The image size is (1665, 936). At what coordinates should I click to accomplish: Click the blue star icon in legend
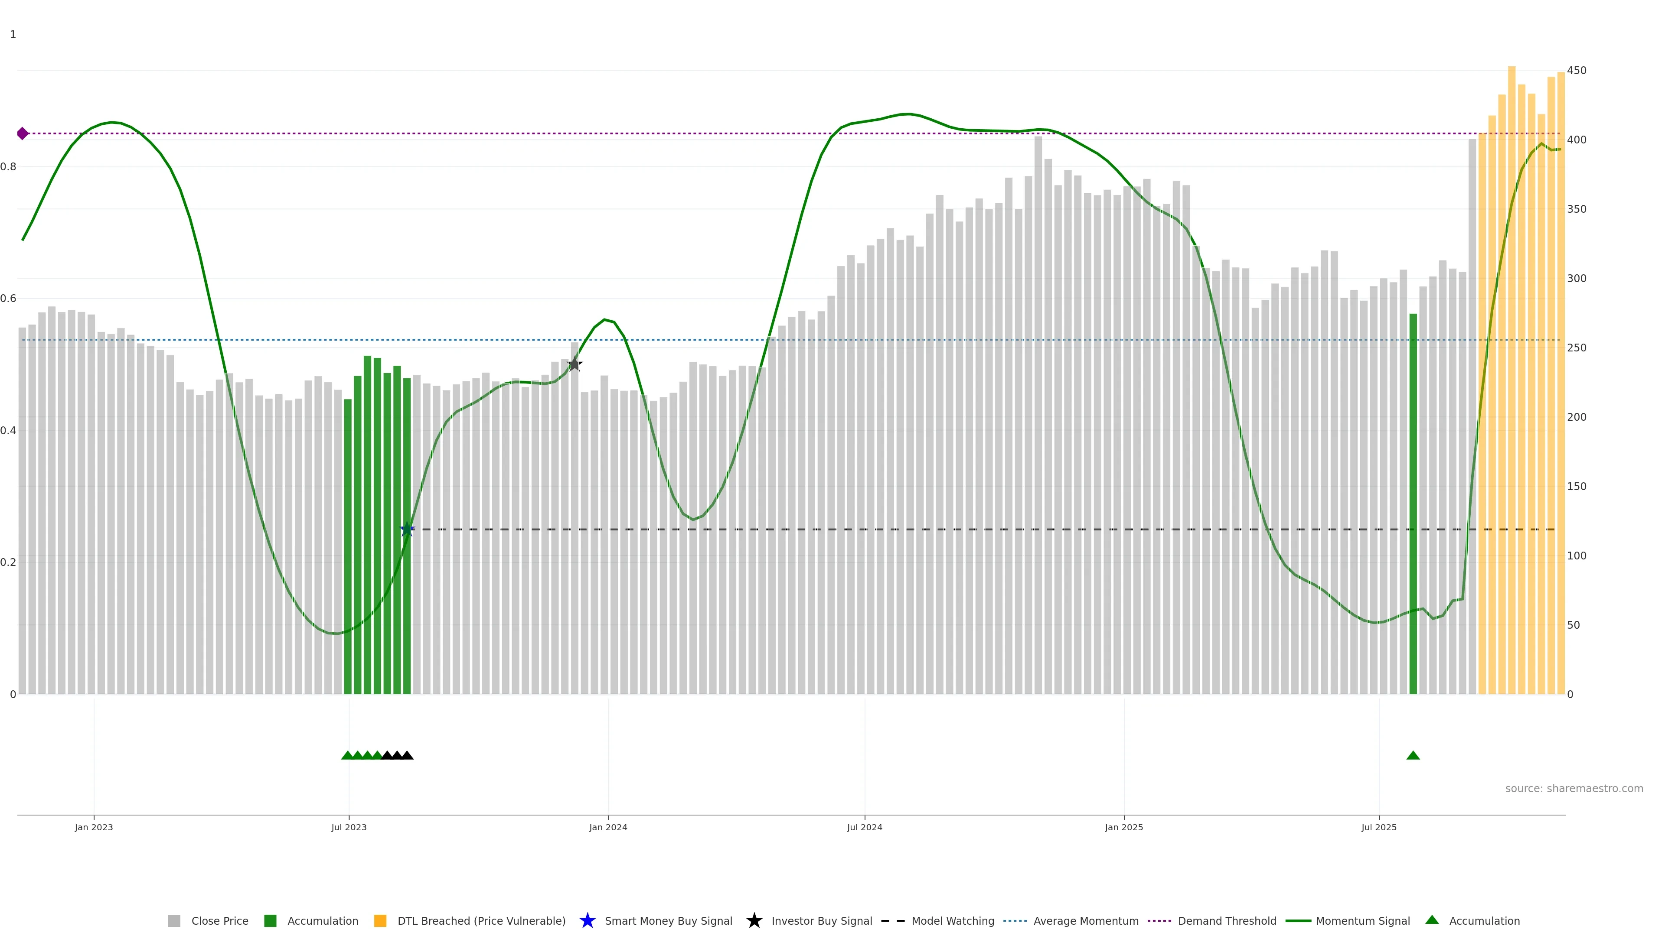(587, 920)
